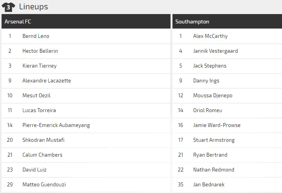282x193 pixels.
Task: Select the Lineups section heading
Action: 33,7
